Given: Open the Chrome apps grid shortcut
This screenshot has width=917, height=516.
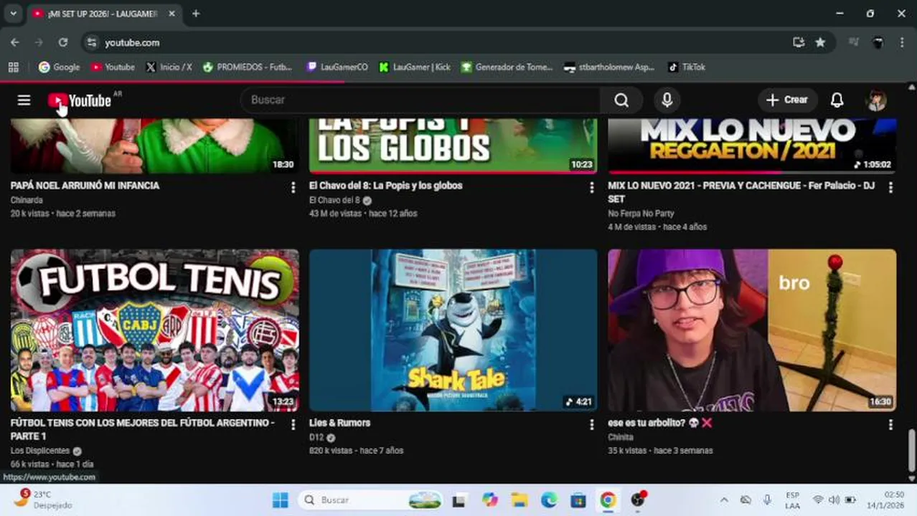Looking at the screenshot, I should [13, 67].
